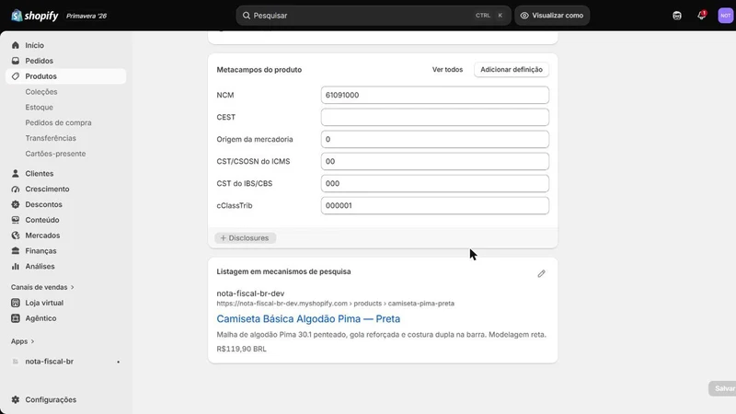Click the Visualizar como button
The height and width of the screenshot is (414, 736).
click(x=552, y=16)
